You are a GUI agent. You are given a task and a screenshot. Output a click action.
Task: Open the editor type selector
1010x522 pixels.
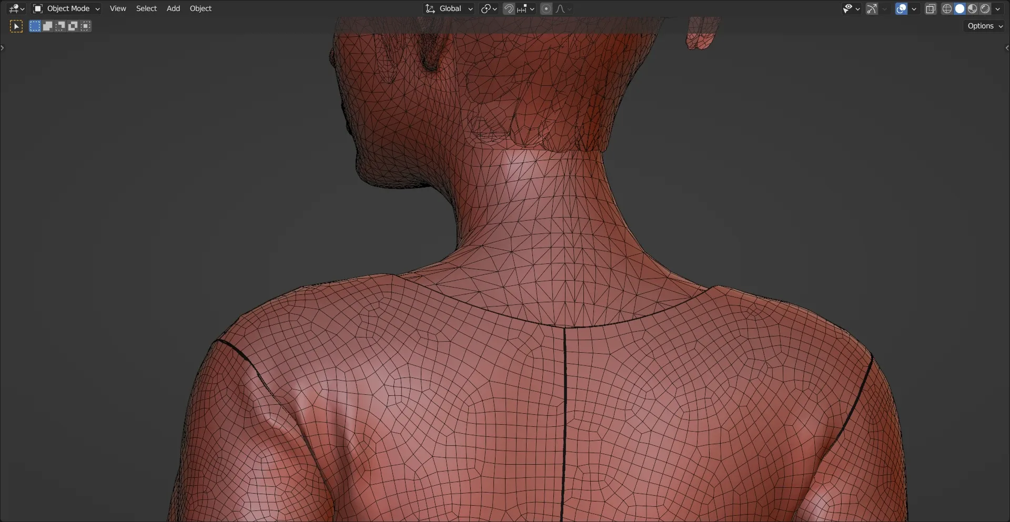17,8
